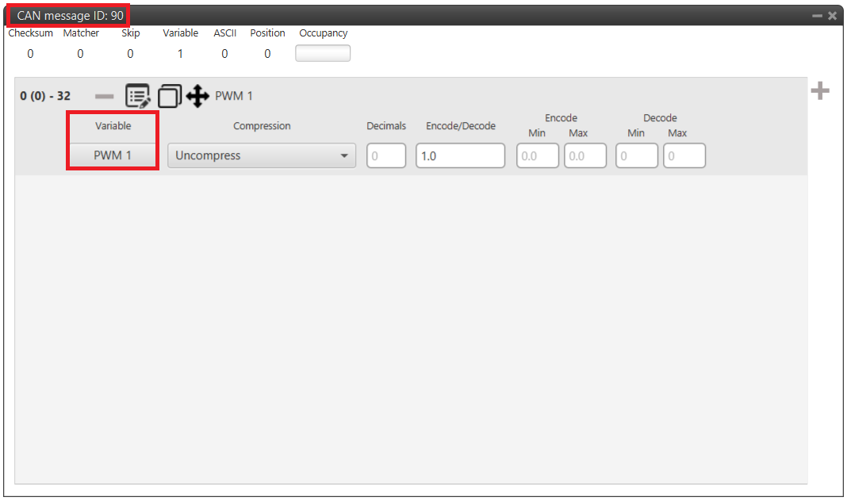Click the Variable count value 1

point(180,54)
